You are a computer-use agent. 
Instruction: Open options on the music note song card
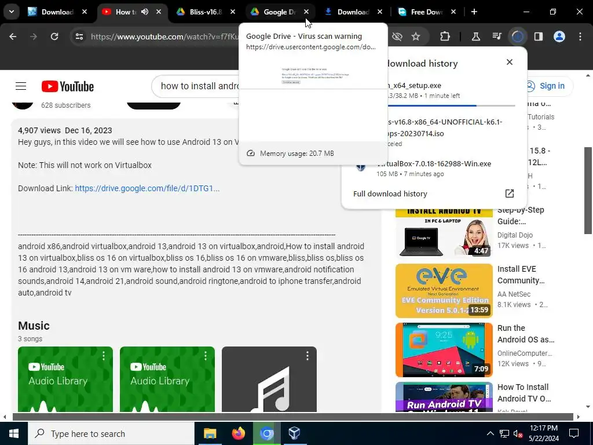coord(307,356)
